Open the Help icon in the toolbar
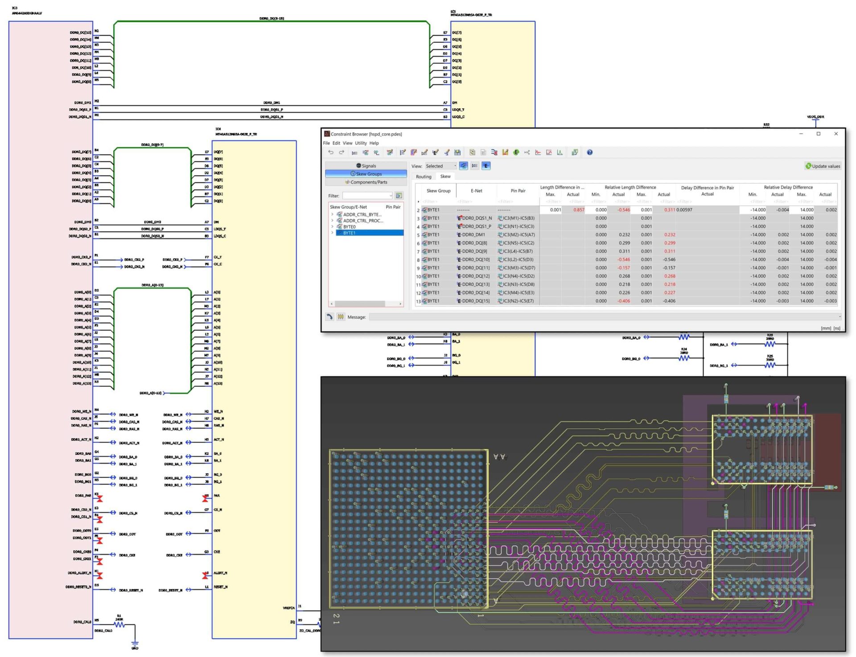 tap(589, 152)
